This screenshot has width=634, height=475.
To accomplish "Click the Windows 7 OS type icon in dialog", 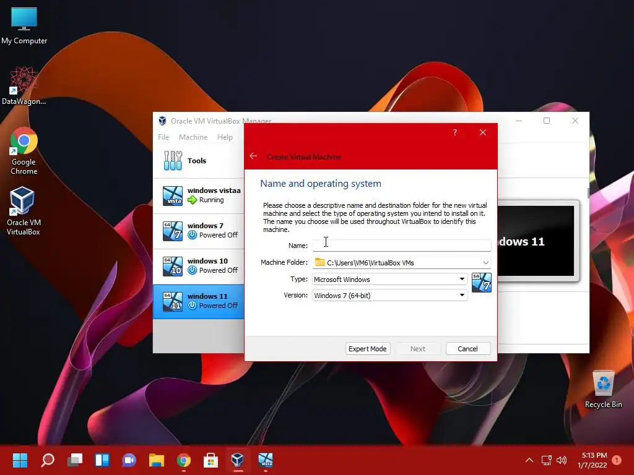I will pos(481,282).
